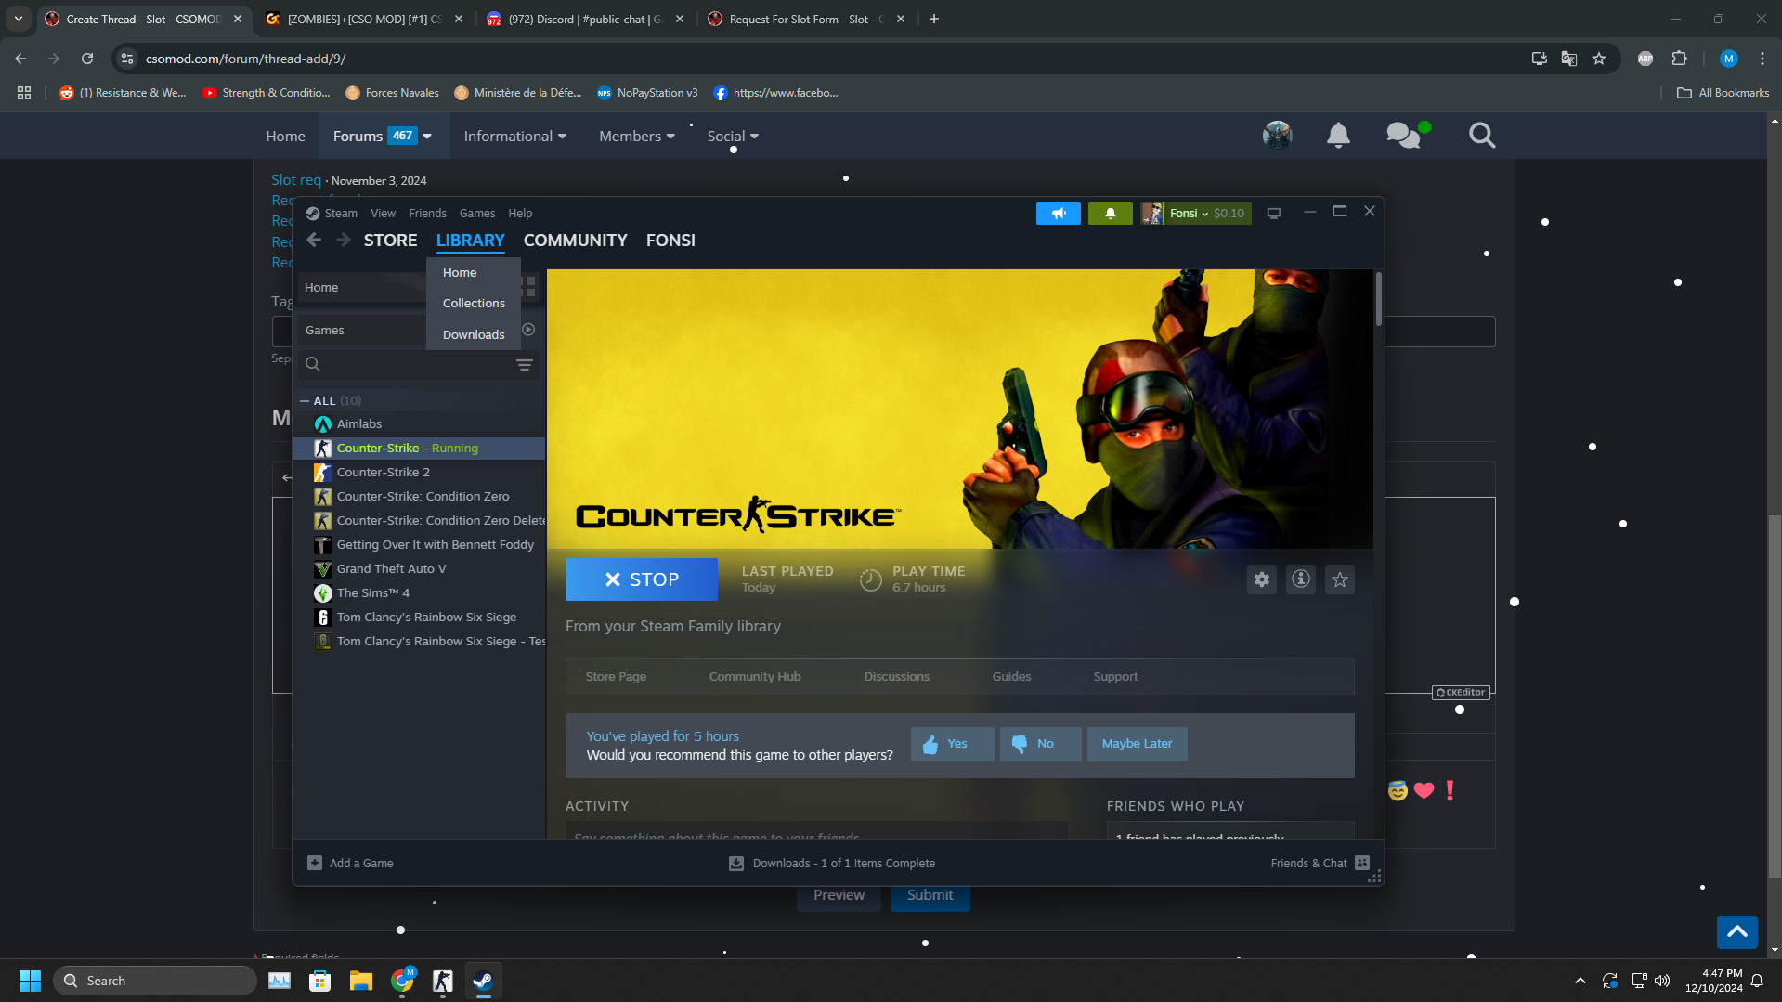Click the Steam announcements megaphone icon

(1058, 214)
